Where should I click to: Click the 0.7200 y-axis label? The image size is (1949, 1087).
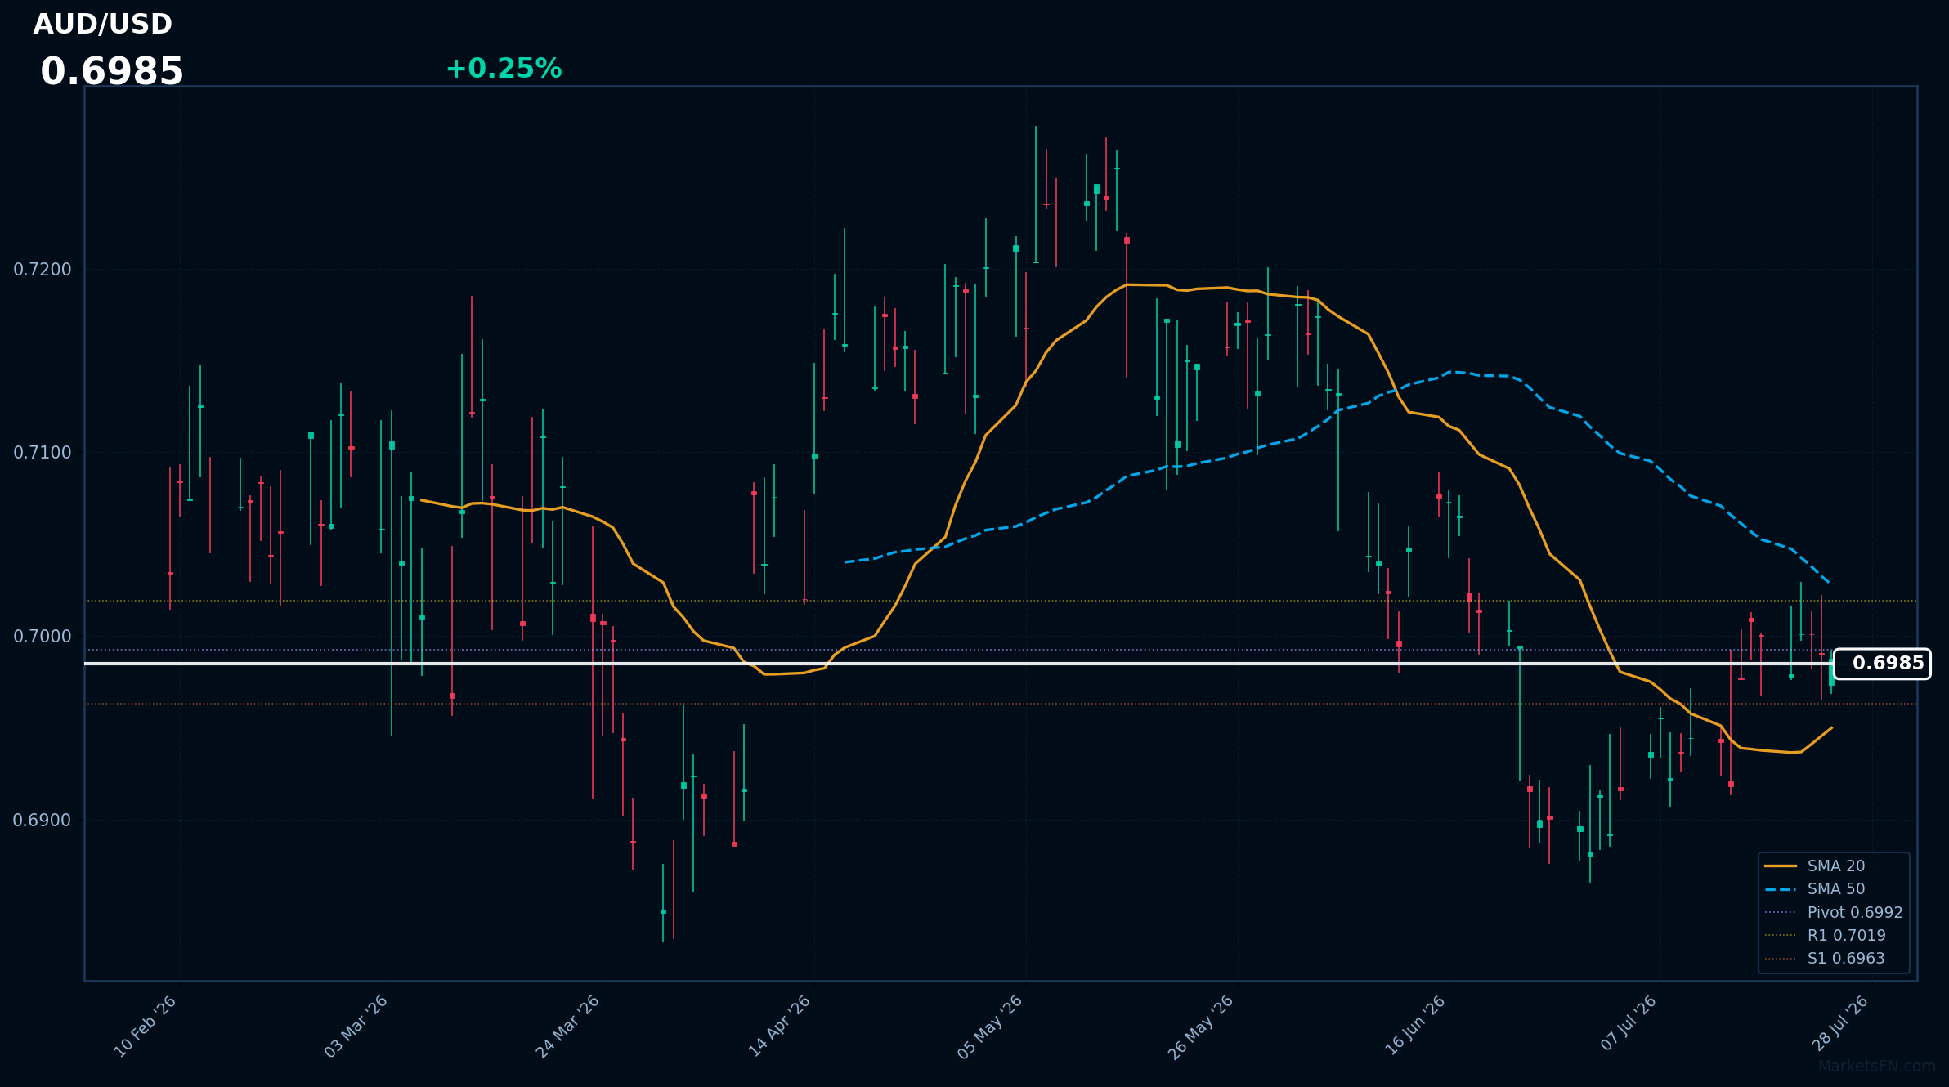coord(43,269)
